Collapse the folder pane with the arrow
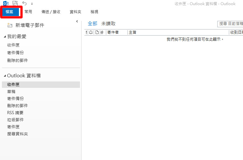The height and width of the screenshot is (160, 243). [77, 21]
